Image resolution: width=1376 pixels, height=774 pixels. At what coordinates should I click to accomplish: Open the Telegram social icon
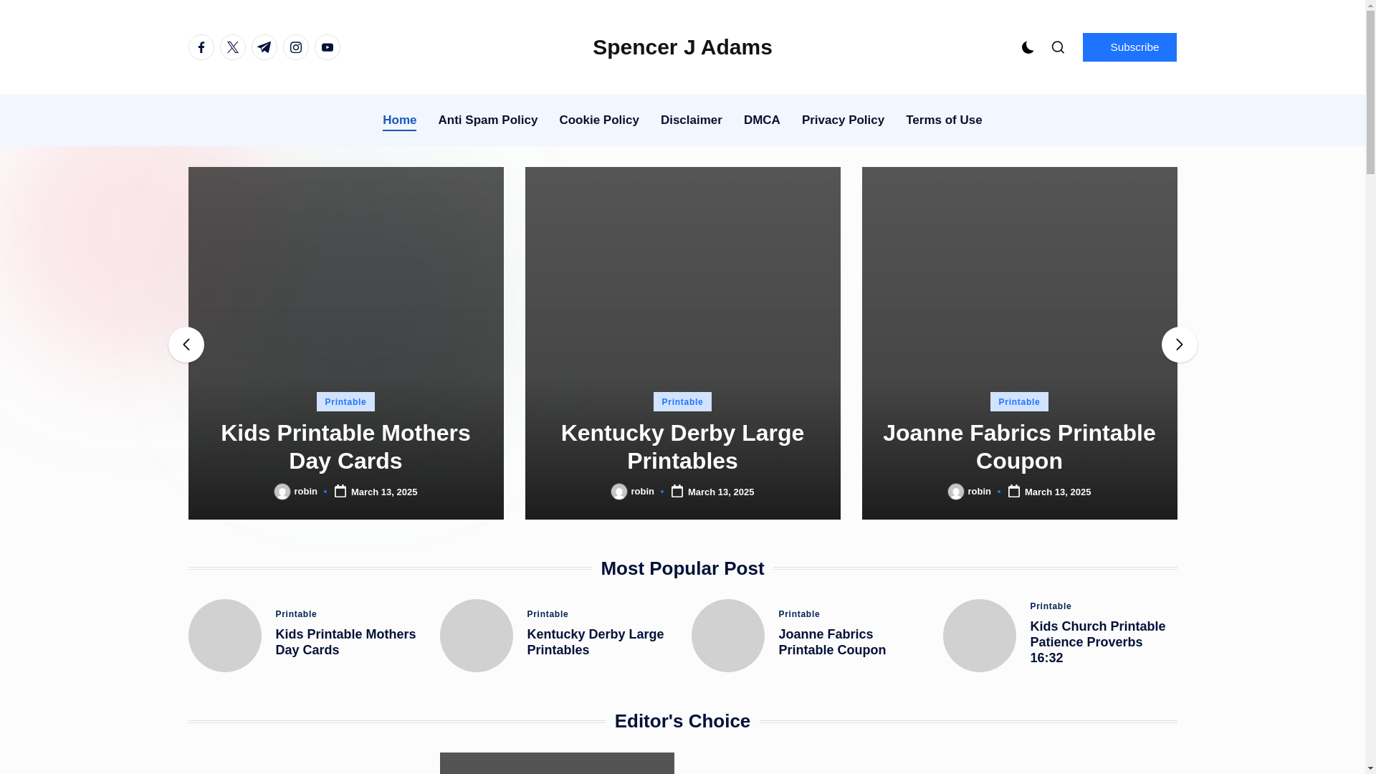[x=264, y=47]
